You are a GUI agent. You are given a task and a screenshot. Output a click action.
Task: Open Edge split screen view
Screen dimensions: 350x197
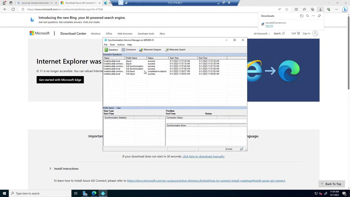click(x=296, y=9)
